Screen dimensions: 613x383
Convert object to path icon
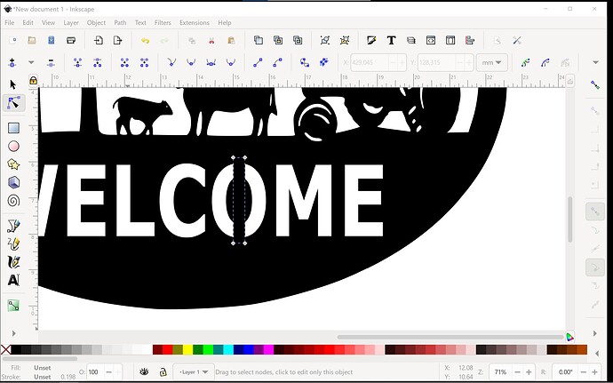pyautogui.click(x=305, y=62)
